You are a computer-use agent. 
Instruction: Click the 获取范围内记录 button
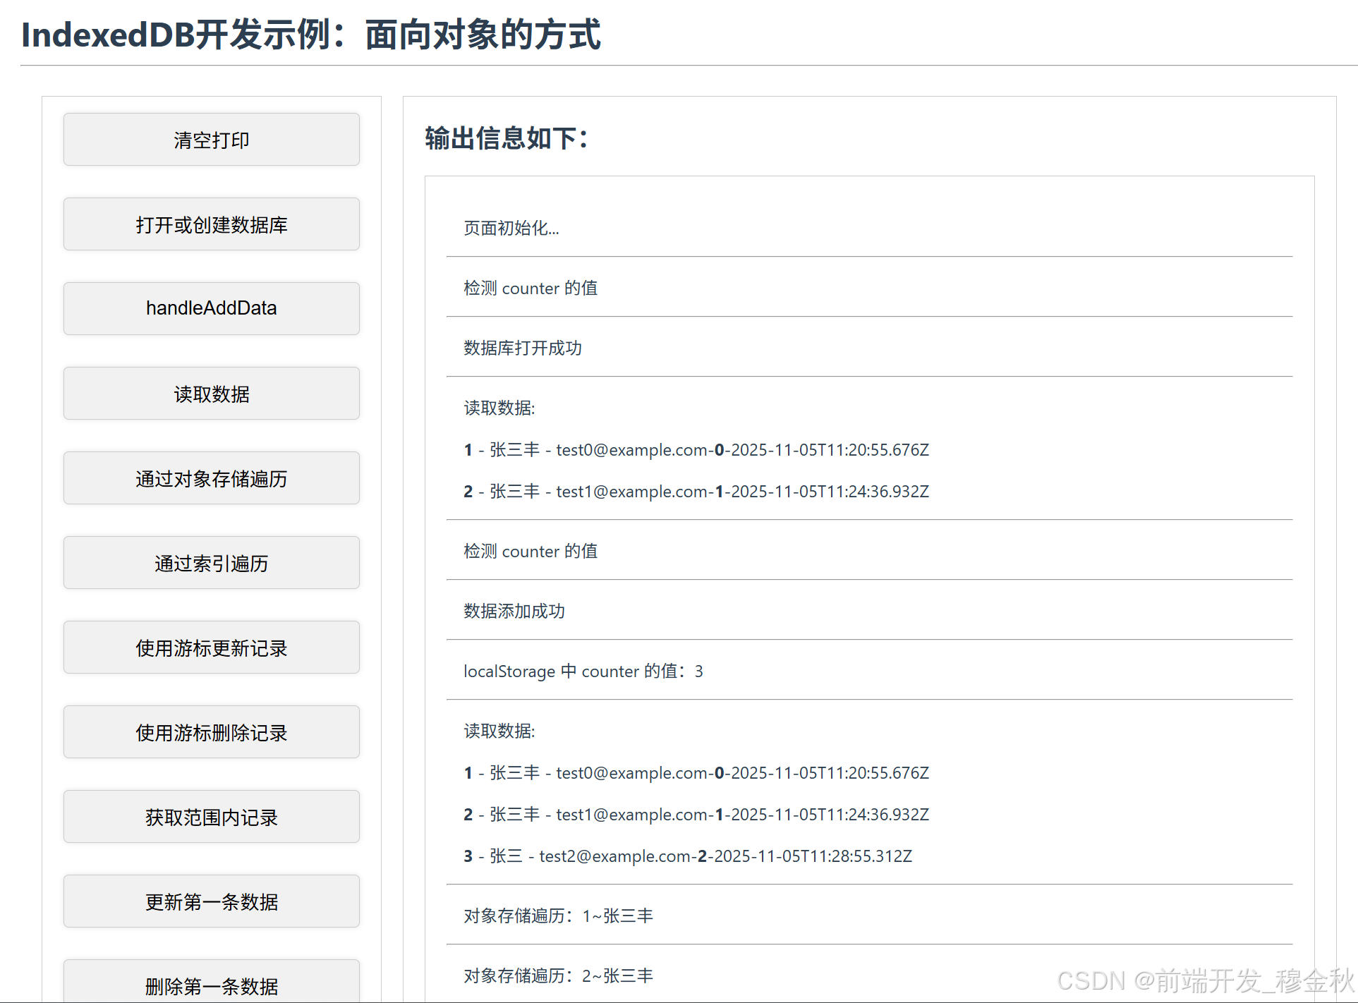click(x=211, y=817)
